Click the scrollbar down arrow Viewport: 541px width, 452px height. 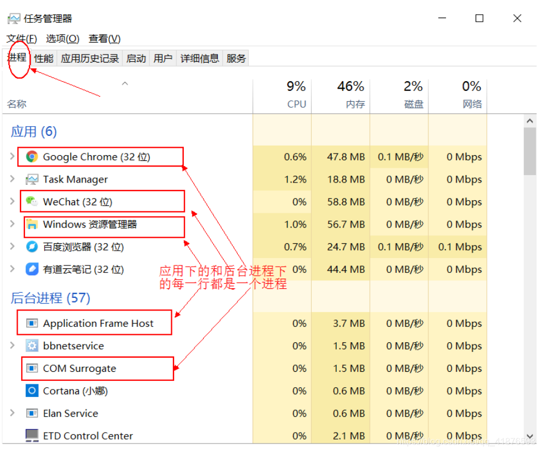point(530,437)
